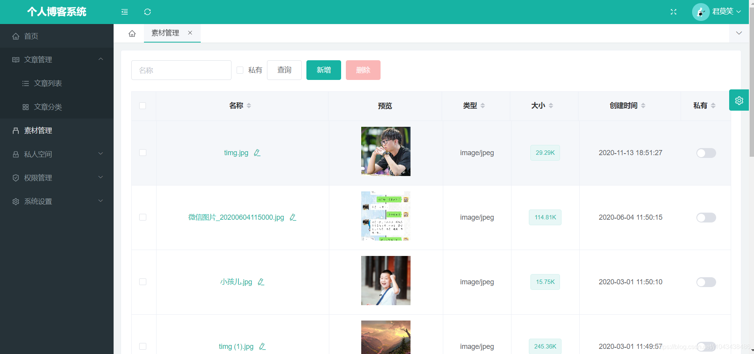Check the row for timg (1).jpg

(143, 346)
